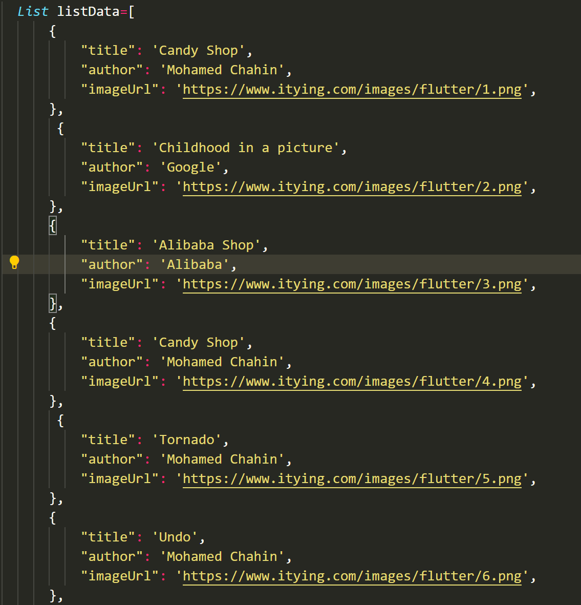The height and width of the screenshot is (605, 581).
Task: Click the 'Google' author value
Action: point(190,168)
